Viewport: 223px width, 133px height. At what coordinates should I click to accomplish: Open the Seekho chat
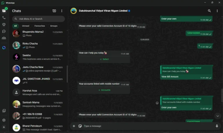[38, 57]
